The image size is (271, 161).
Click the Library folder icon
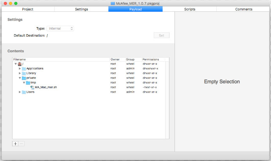click(24, 73)
